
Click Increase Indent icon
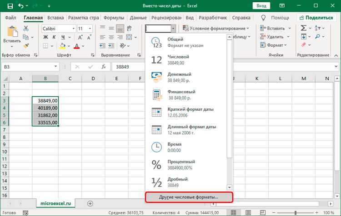click(x=111, y=46)
